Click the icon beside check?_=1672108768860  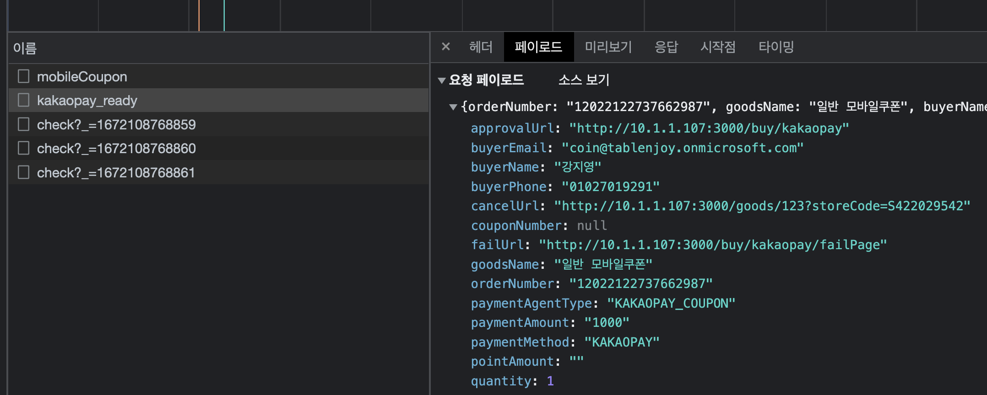click(23, 148)
